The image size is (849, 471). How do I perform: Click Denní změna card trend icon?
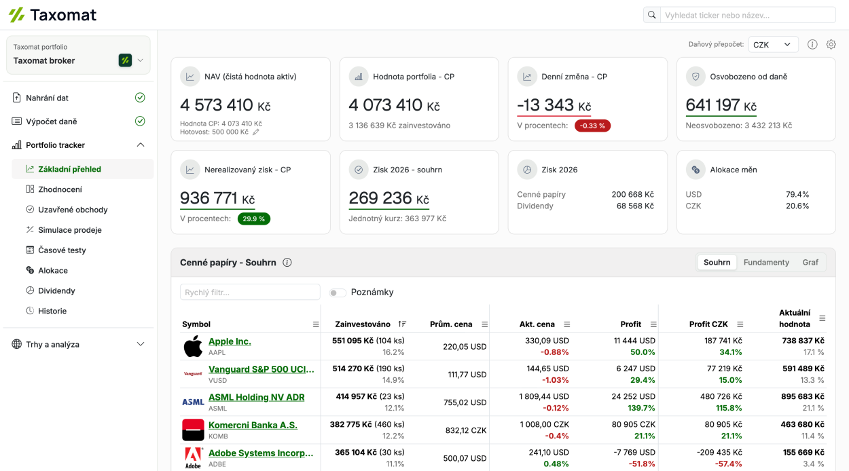(x=527, y=77)
